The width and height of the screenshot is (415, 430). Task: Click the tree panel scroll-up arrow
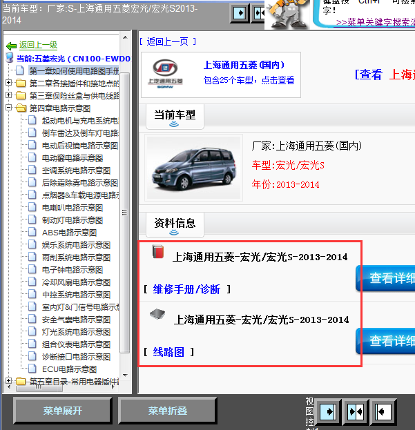125,37
